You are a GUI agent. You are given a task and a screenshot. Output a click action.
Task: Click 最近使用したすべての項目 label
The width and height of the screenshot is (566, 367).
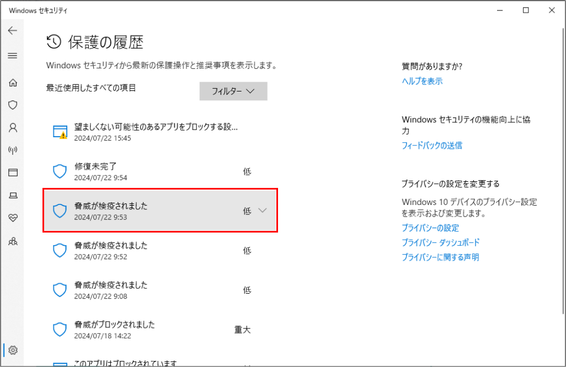click(x=91, y=88)
